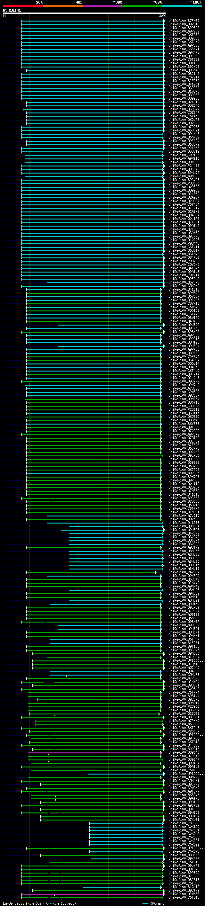205x906 pixels.
Task: Click hit label UniRef100_C5Z347
Action: coord(184,112)
